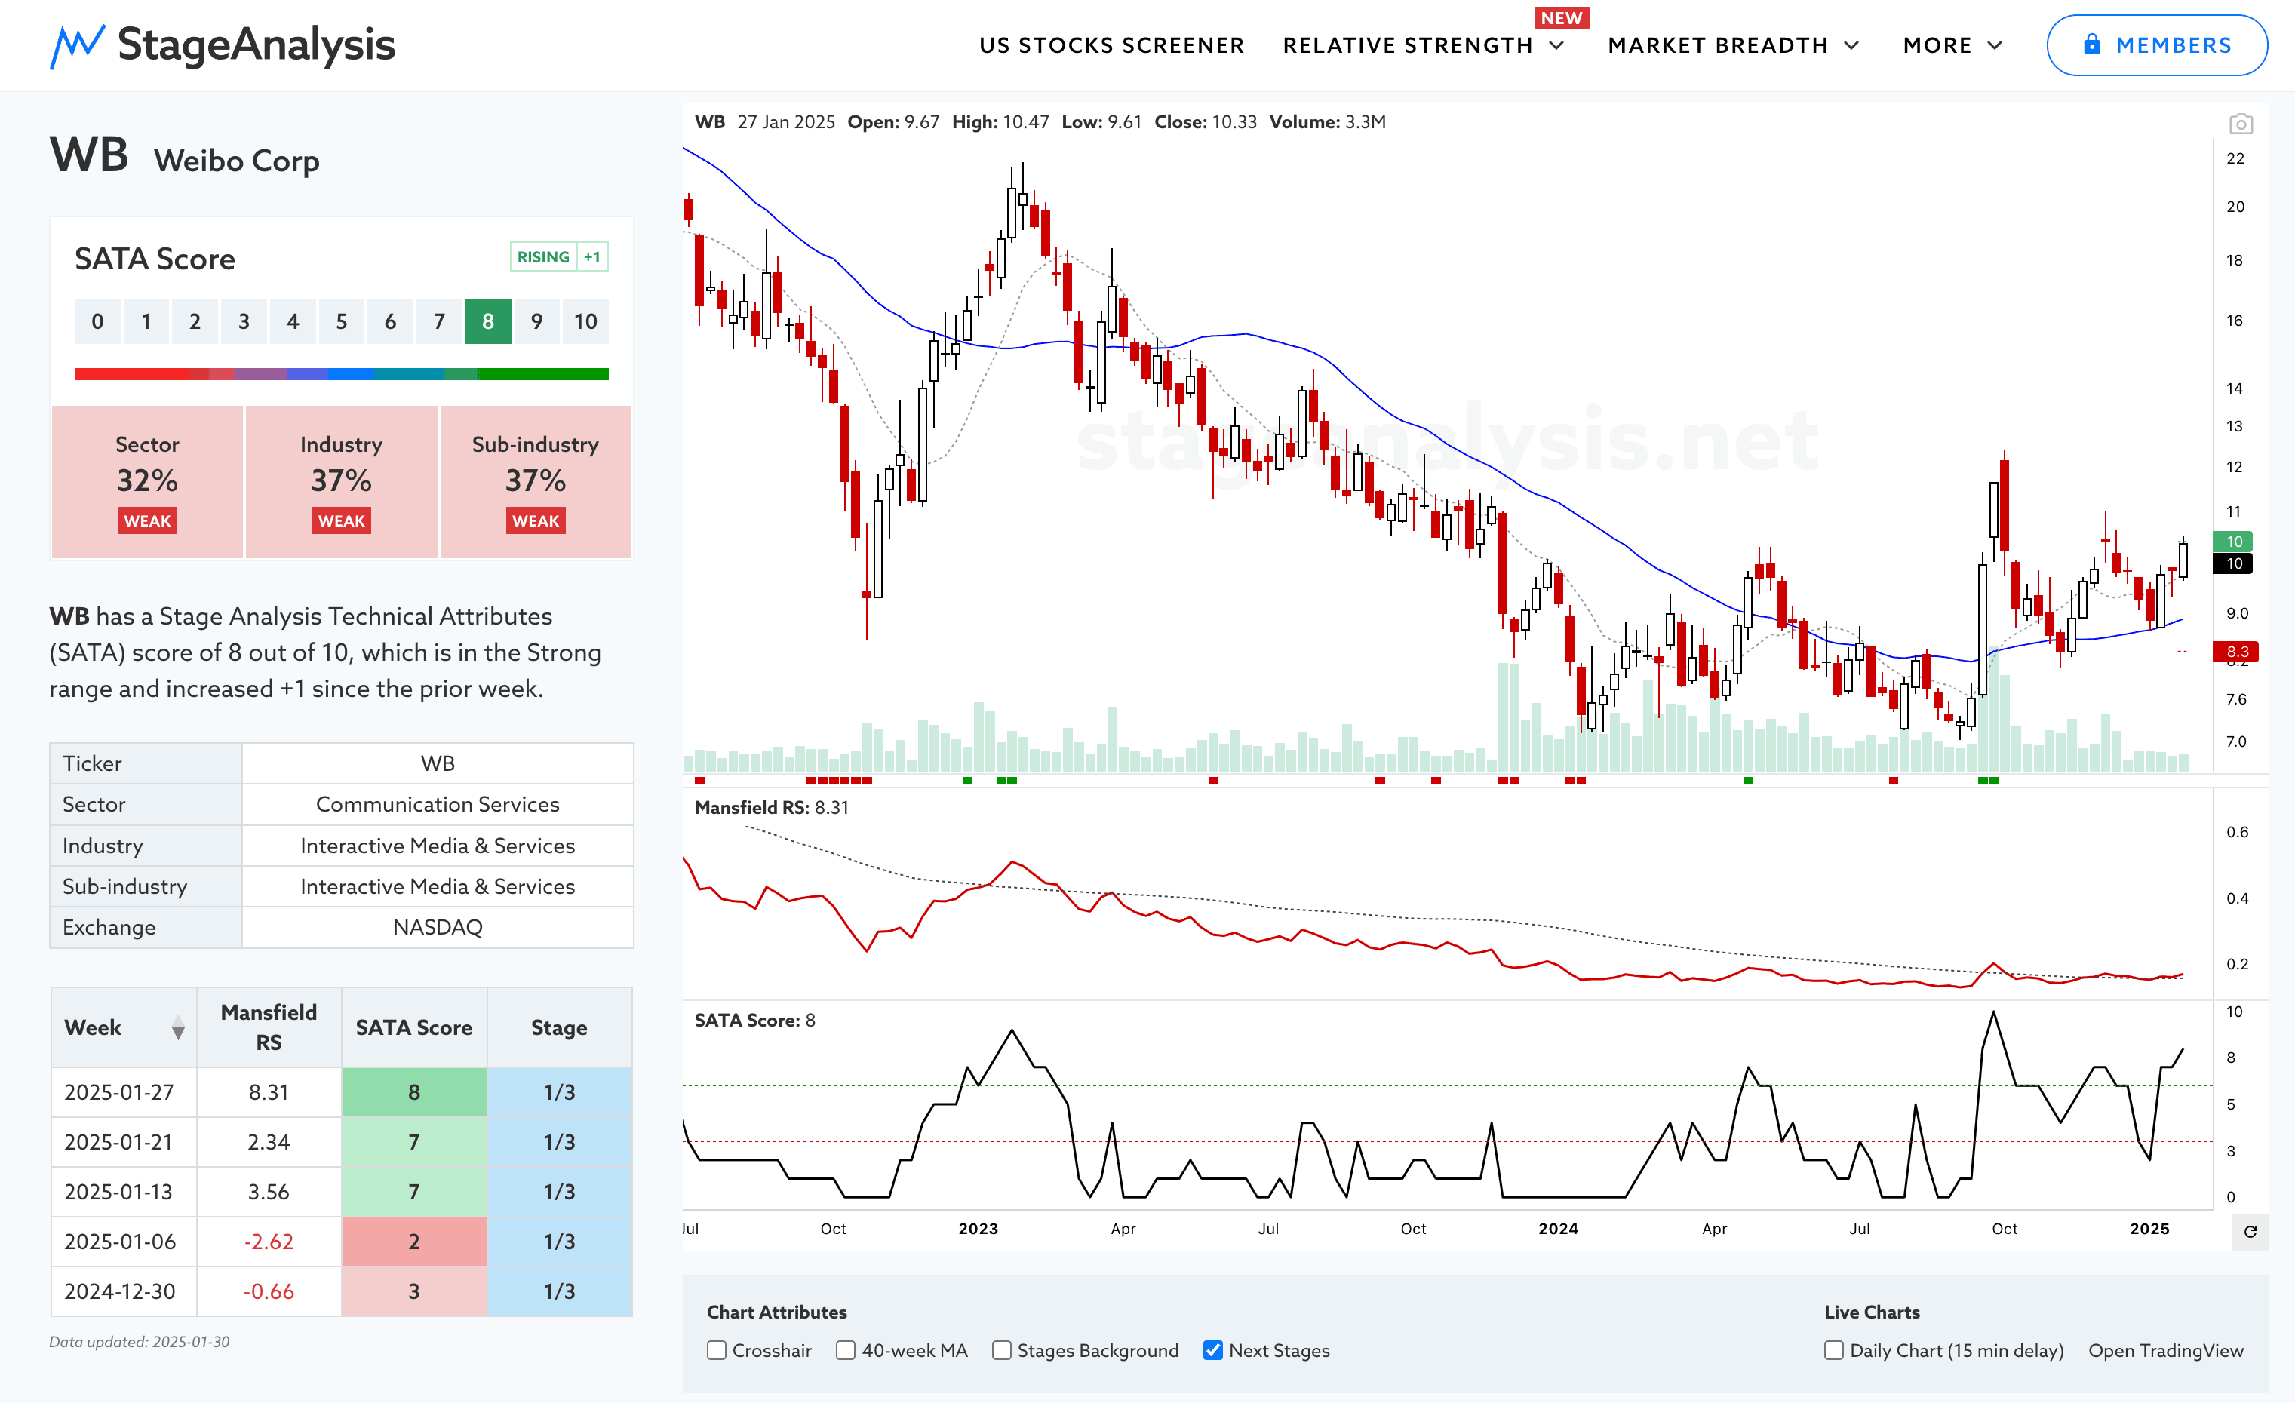Image resolution: width=2295 pixels, height=1403 pixels.
Task: Enable the Crosshair checkbox
Action: [716, 1350]
